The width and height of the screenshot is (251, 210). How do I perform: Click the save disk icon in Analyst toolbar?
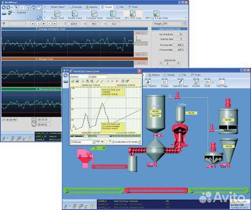coord(77,81)
